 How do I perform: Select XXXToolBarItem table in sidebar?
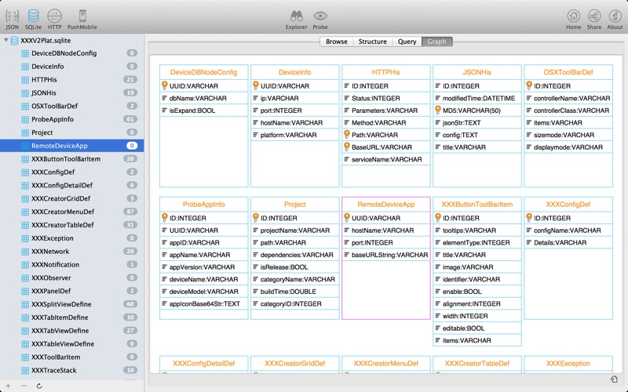tap(72, 357)
